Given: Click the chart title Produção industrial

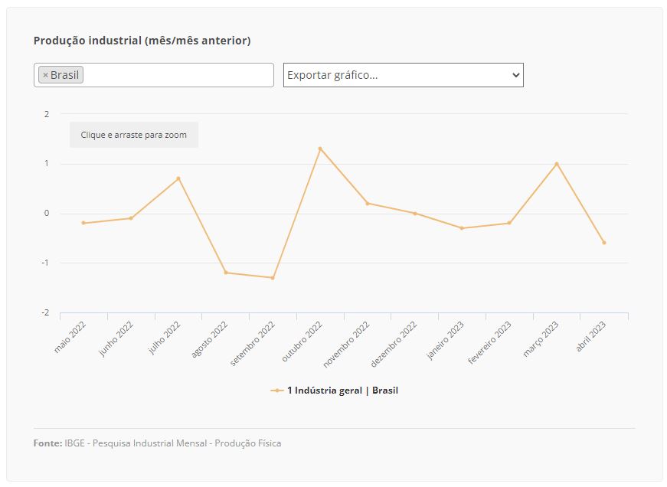Looking at the screenshot, I should tap(142, 41).
